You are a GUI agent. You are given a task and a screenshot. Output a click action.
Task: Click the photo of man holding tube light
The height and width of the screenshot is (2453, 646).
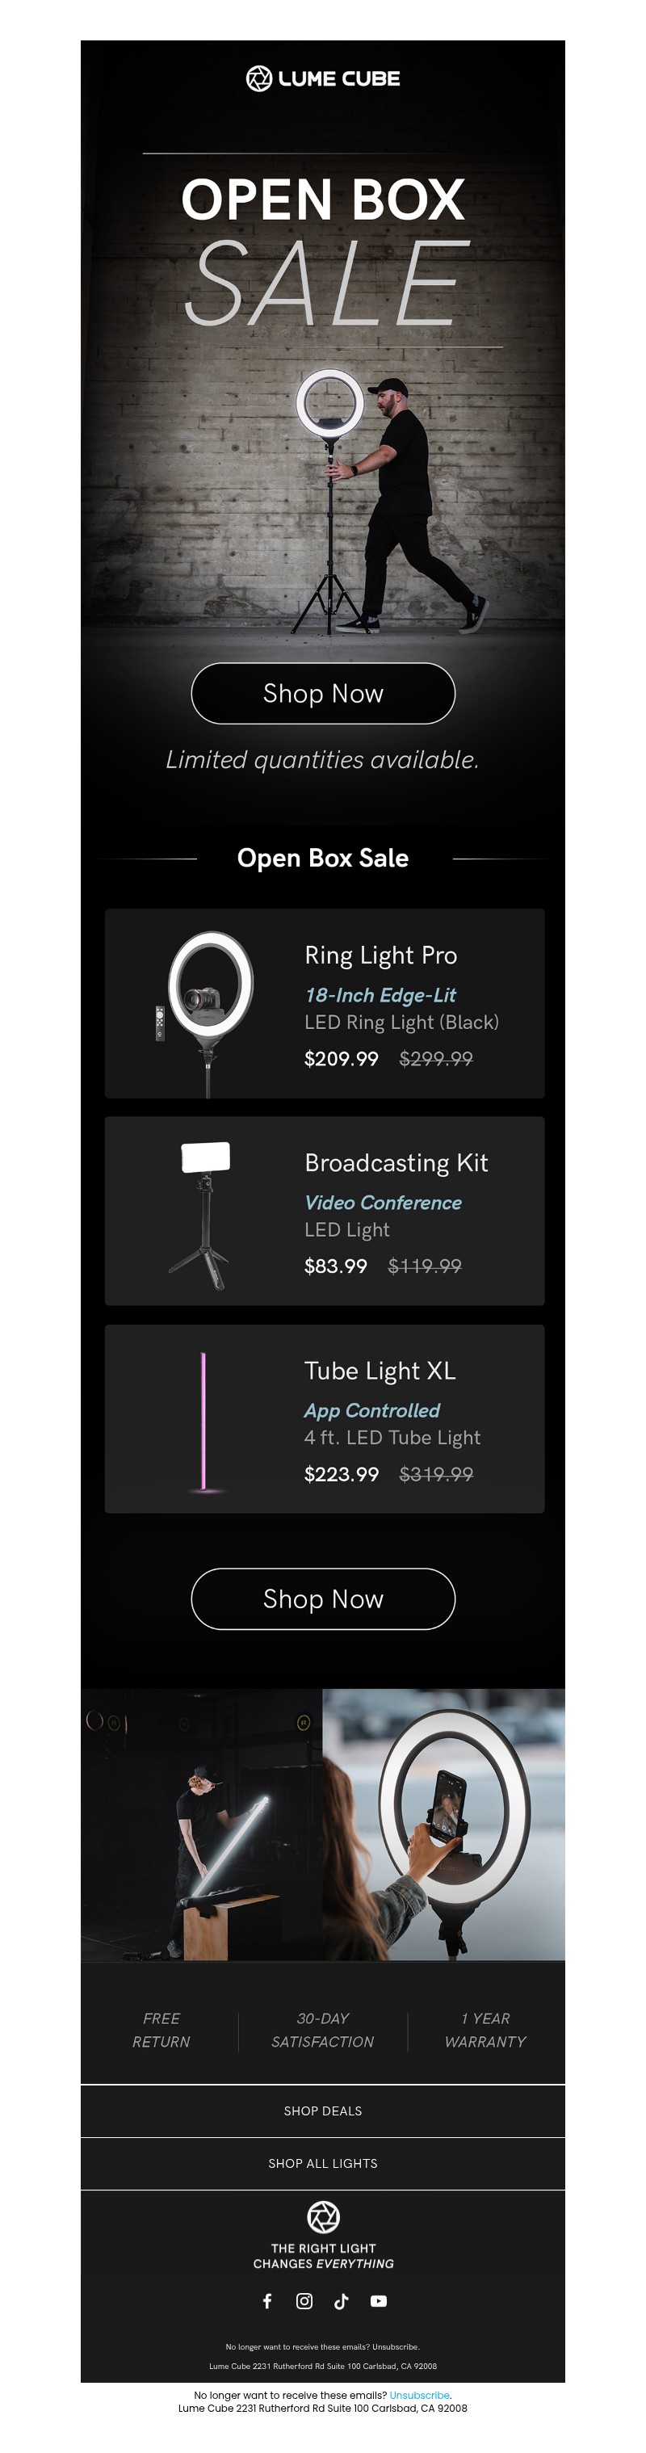[202, 1825]
